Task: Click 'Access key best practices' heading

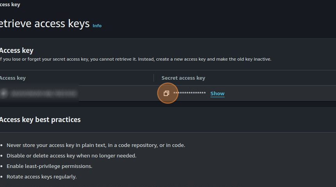Action: pyautogui.click(x=40, y=120)
